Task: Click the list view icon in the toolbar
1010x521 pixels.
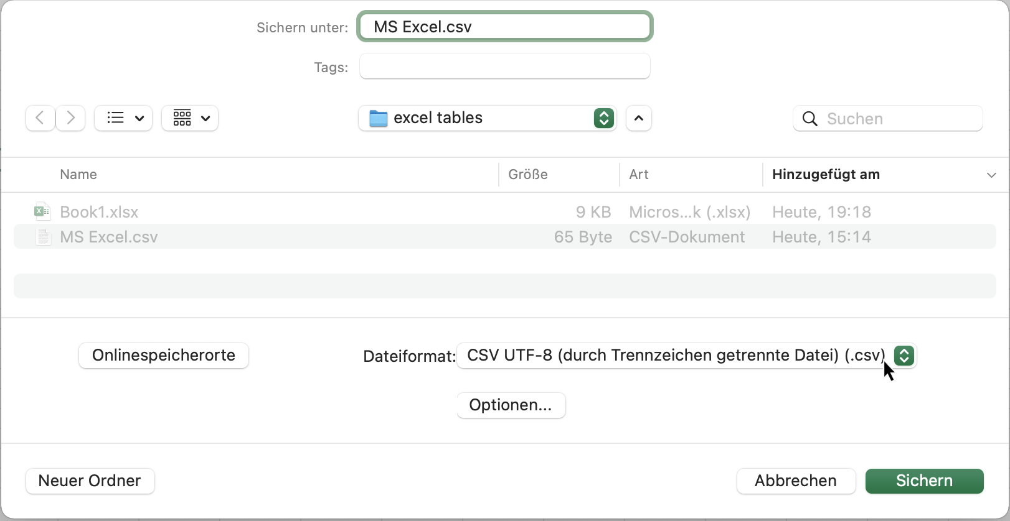Action: [x=115, y=118]
